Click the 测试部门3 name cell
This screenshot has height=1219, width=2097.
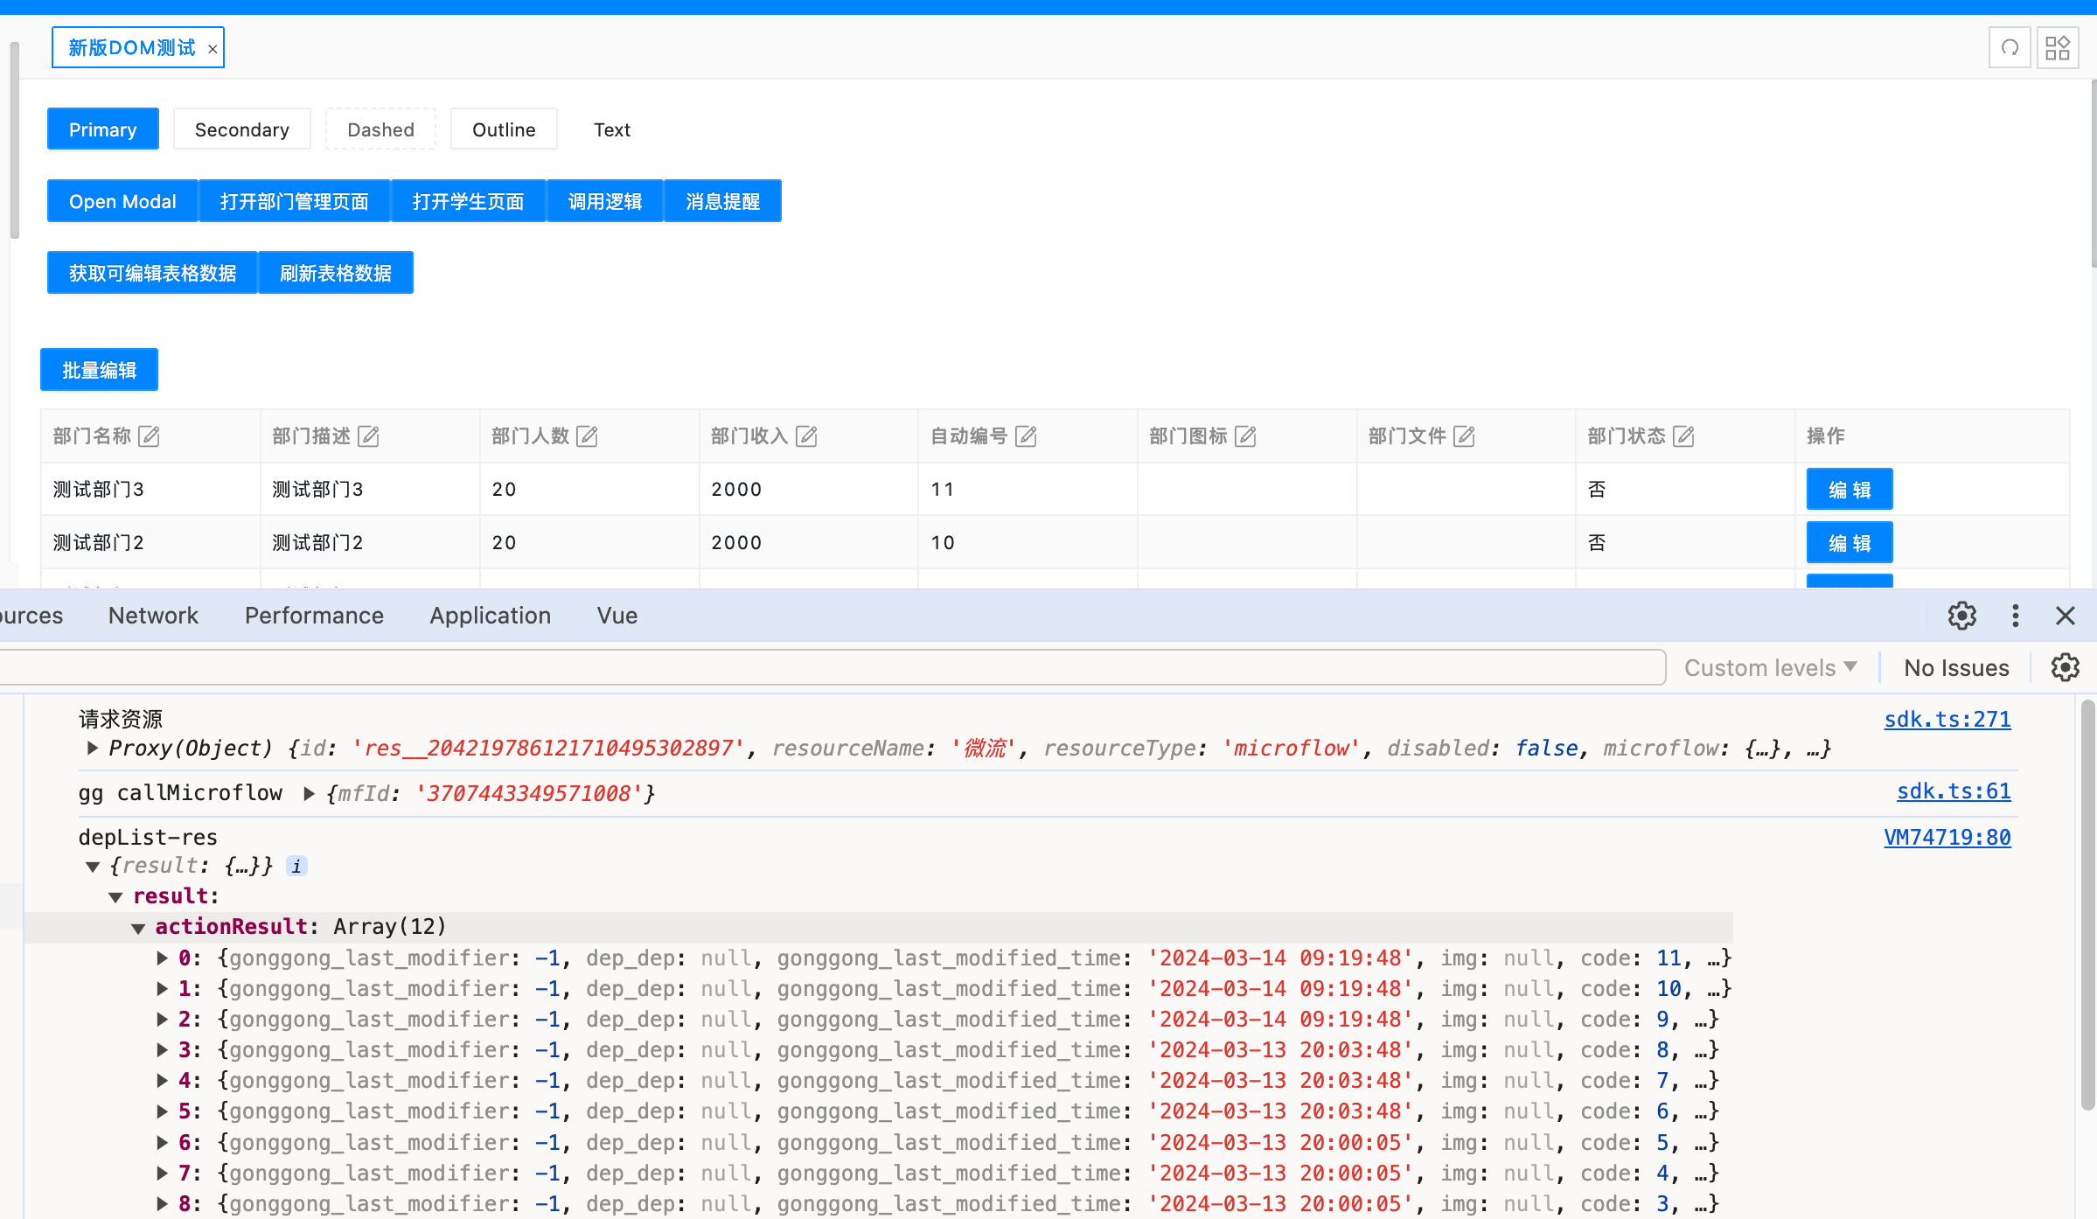point(150,489)
